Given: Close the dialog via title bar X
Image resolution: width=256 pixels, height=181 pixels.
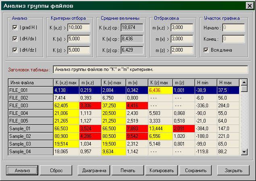Looking at the screenshot, I should tap(249, 6).
